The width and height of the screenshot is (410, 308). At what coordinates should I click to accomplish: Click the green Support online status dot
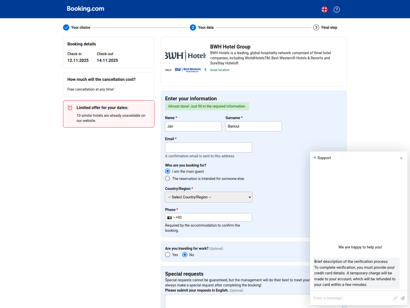315,158
